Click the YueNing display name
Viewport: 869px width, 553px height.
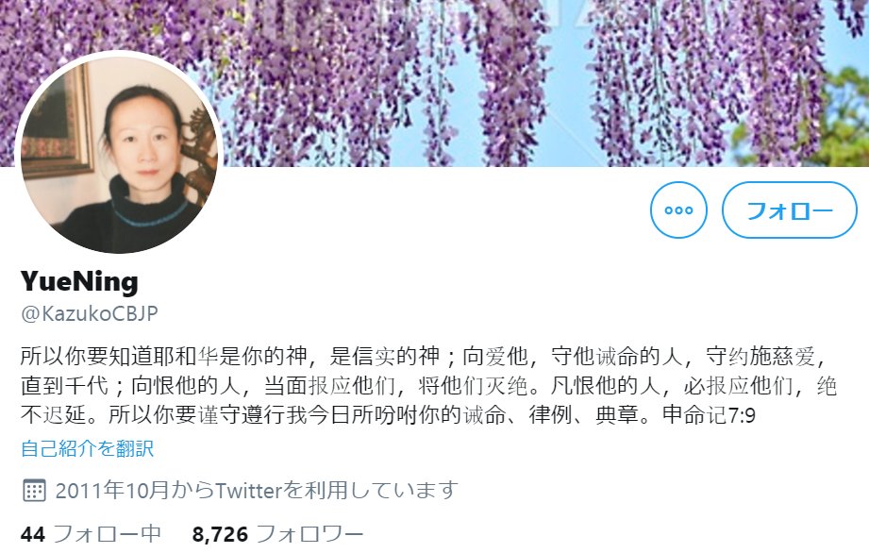coord(79,281)
